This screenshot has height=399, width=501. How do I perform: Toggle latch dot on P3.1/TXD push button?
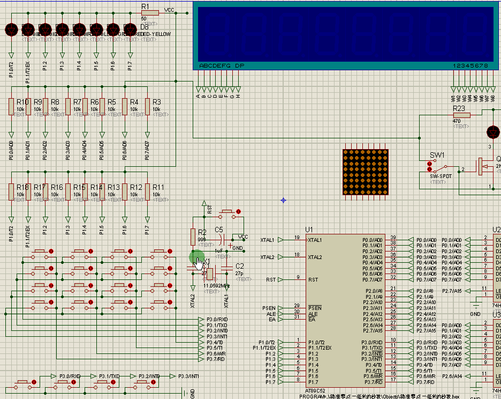(73, 382)
